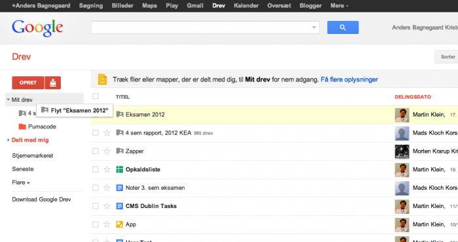Star the App drawing
Image resolution: width=458 pixels, height=242 pixels.
tap(107, 224)
